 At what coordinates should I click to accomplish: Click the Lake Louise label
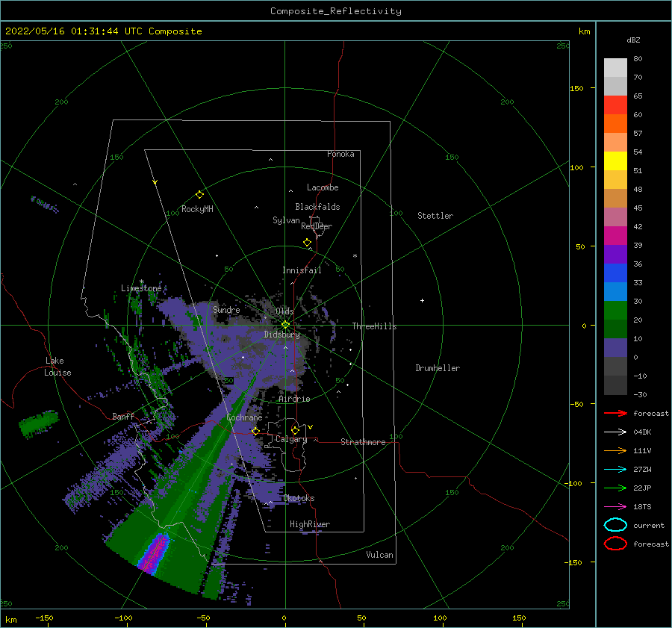(57, 367)
